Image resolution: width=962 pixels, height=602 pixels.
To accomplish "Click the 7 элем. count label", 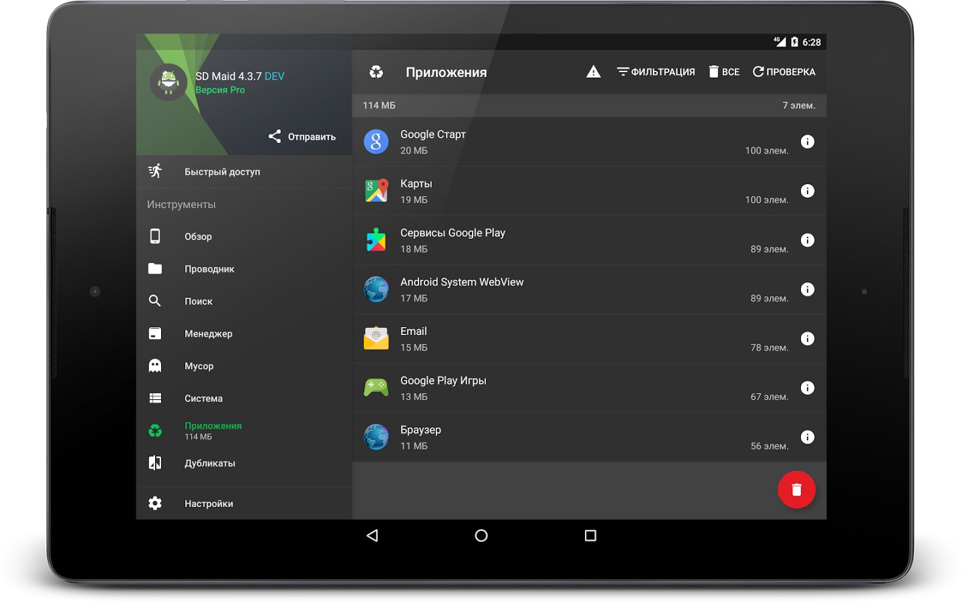I will coord(799,106).
